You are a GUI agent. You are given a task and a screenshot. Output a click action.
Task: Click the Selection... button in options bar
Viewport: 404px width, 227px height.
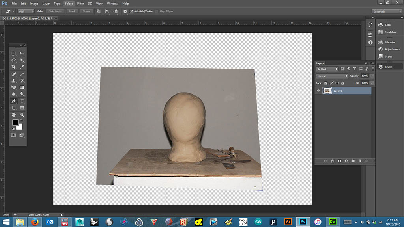tap(55, 11)
